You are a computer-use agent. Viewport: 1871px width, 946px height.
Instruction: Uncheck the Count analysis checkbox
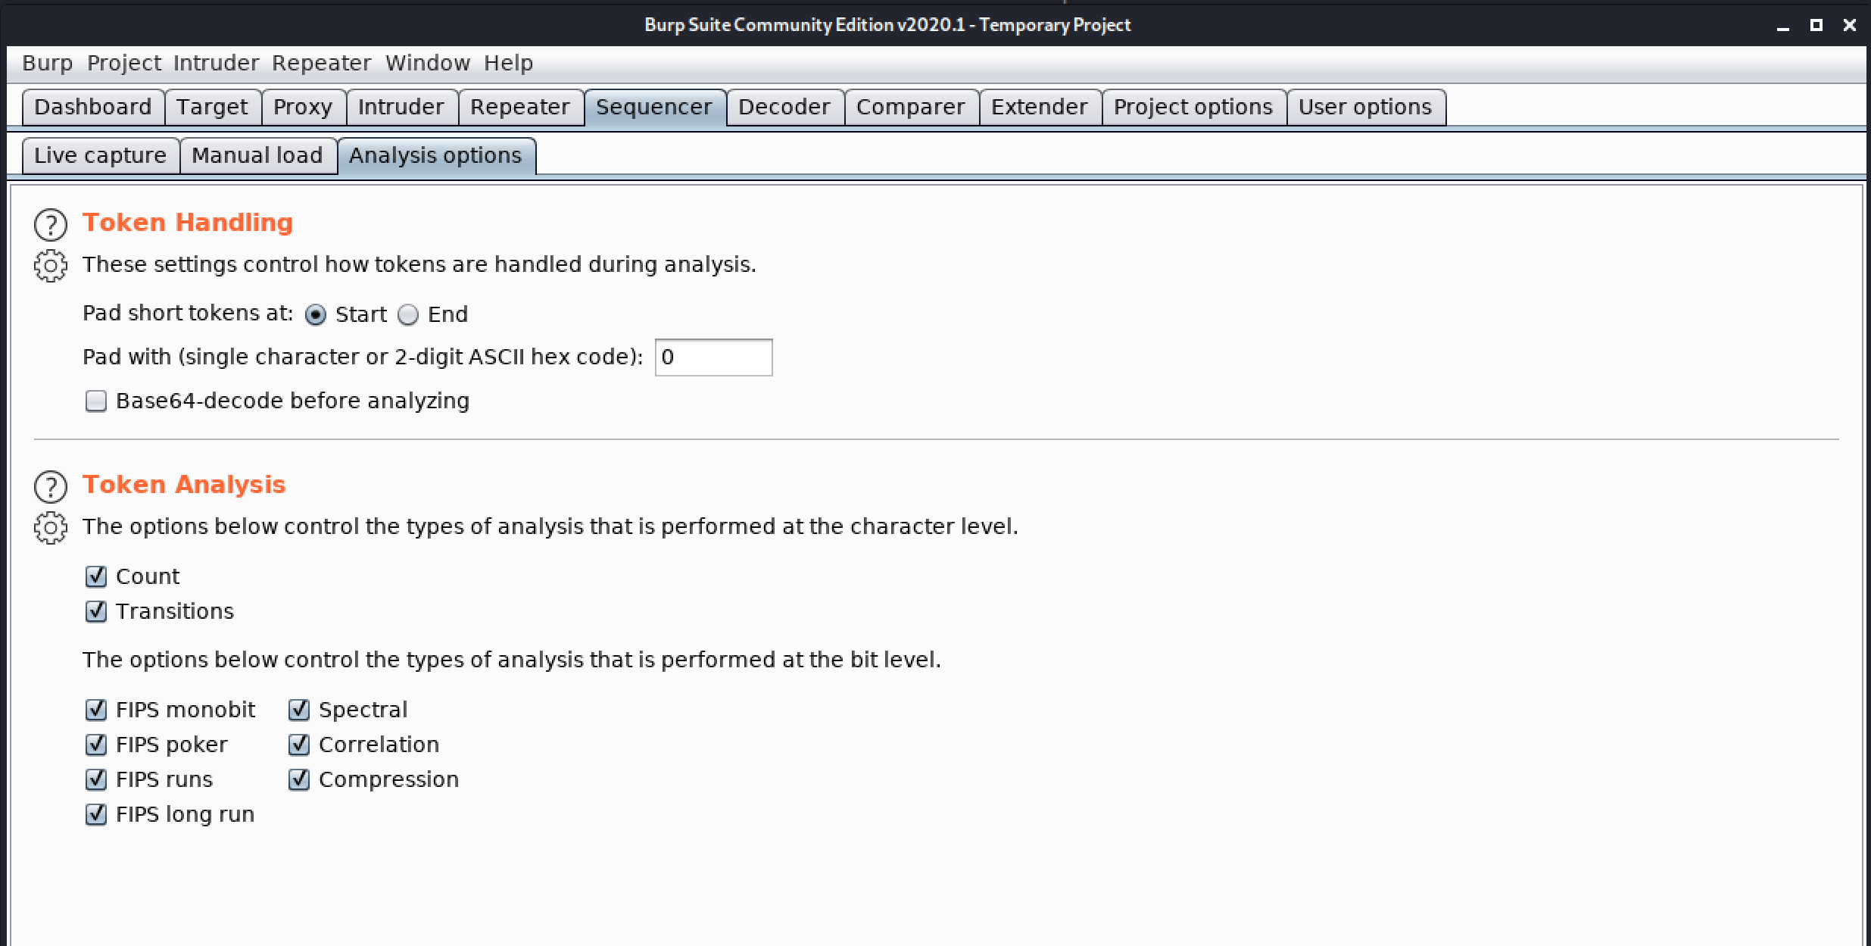[96, 576]
